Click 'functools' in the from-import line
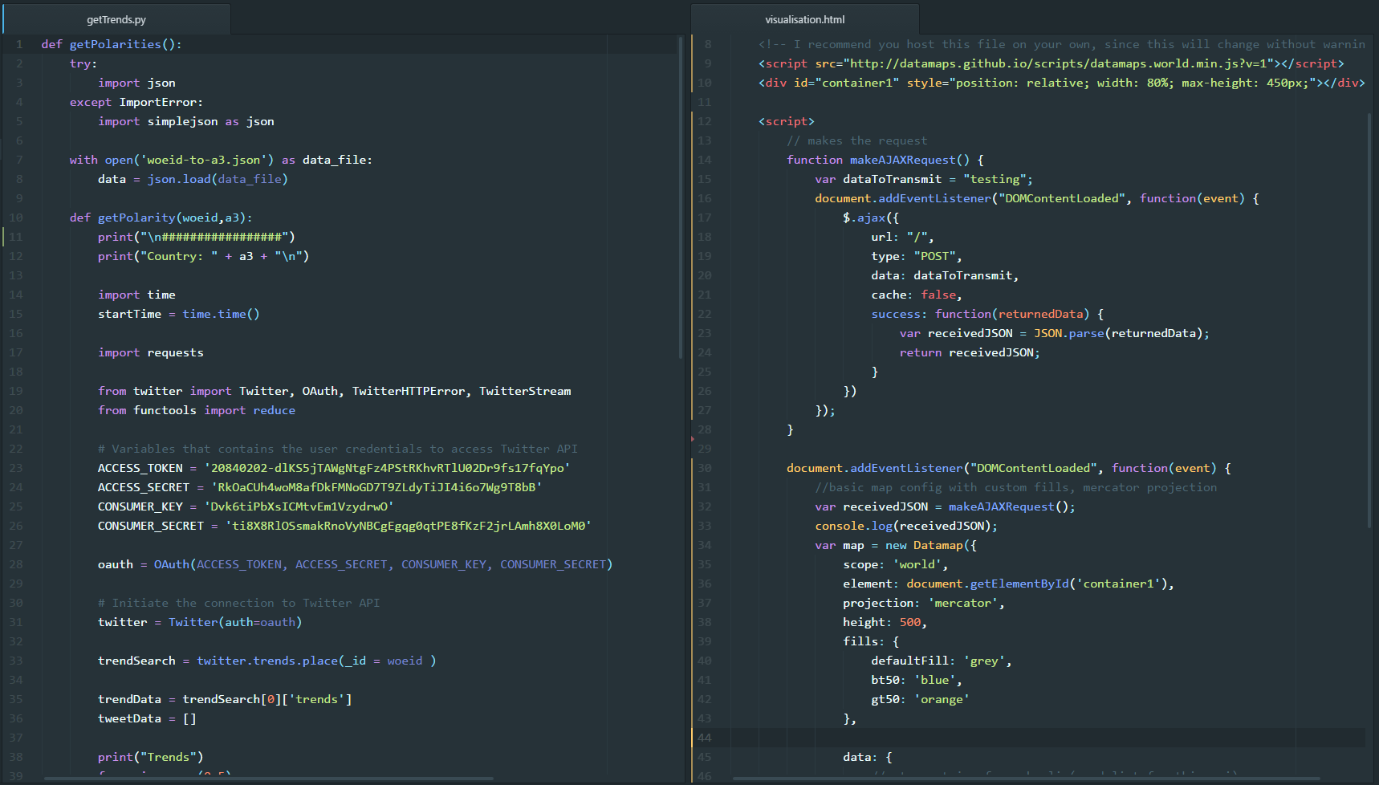Screen dimensions: 1379x785 (x=165, y=410)
